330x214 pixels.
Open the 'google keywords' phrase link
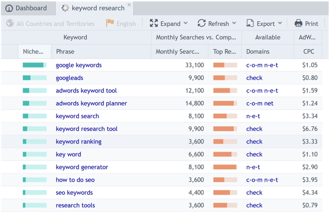[x=79, y=65]
